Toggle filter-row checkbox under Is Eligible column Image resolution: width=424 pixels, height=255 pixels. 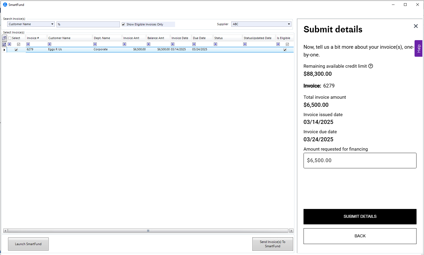[x=287, y=44]
